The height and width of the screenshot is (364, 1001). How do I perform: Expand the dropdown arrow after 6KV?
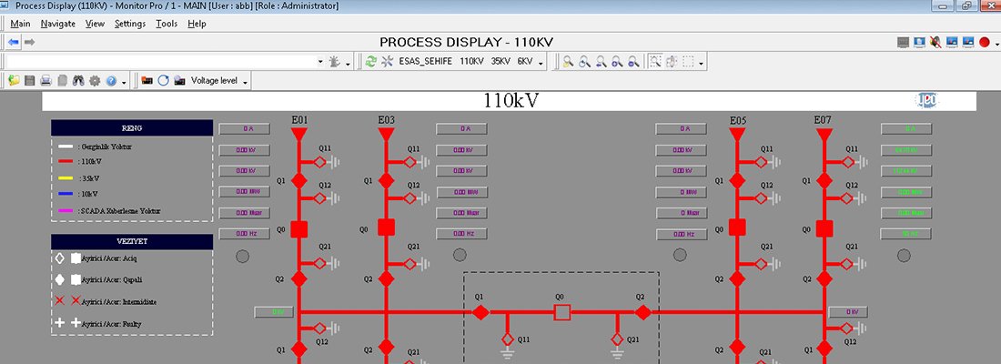click(x=541, y=63)
